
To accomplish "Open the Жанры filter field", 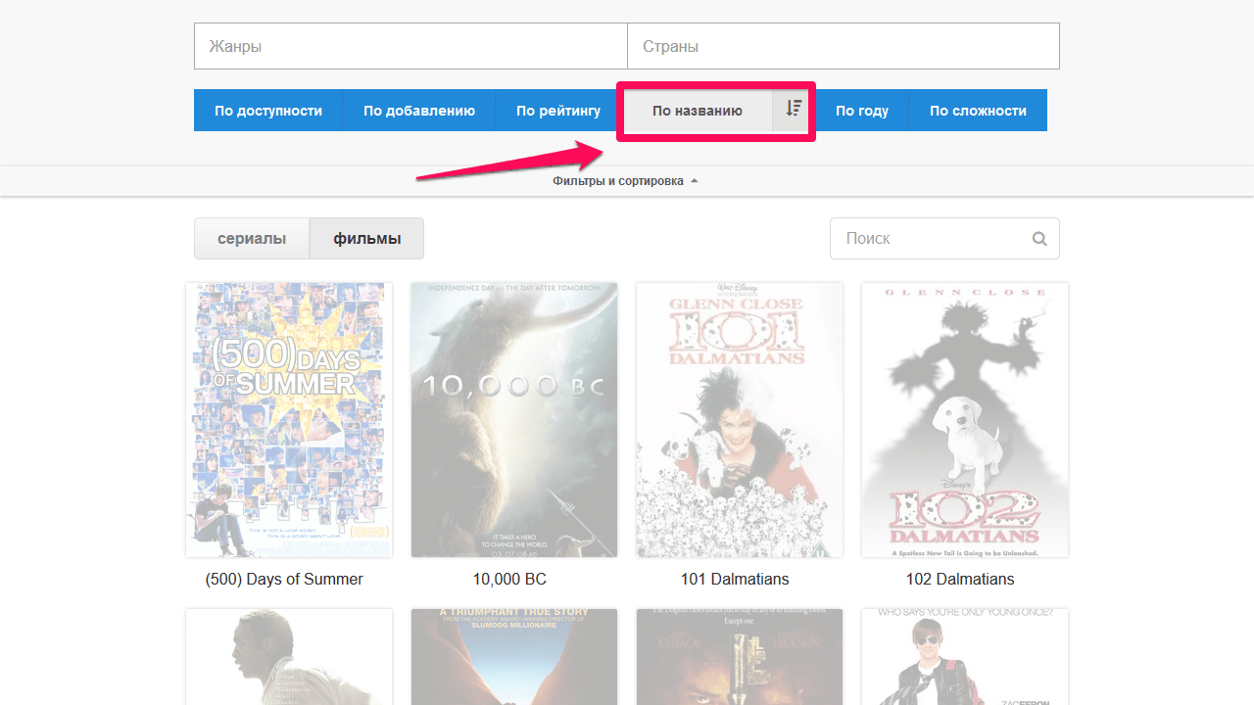I will pos(410,46).
